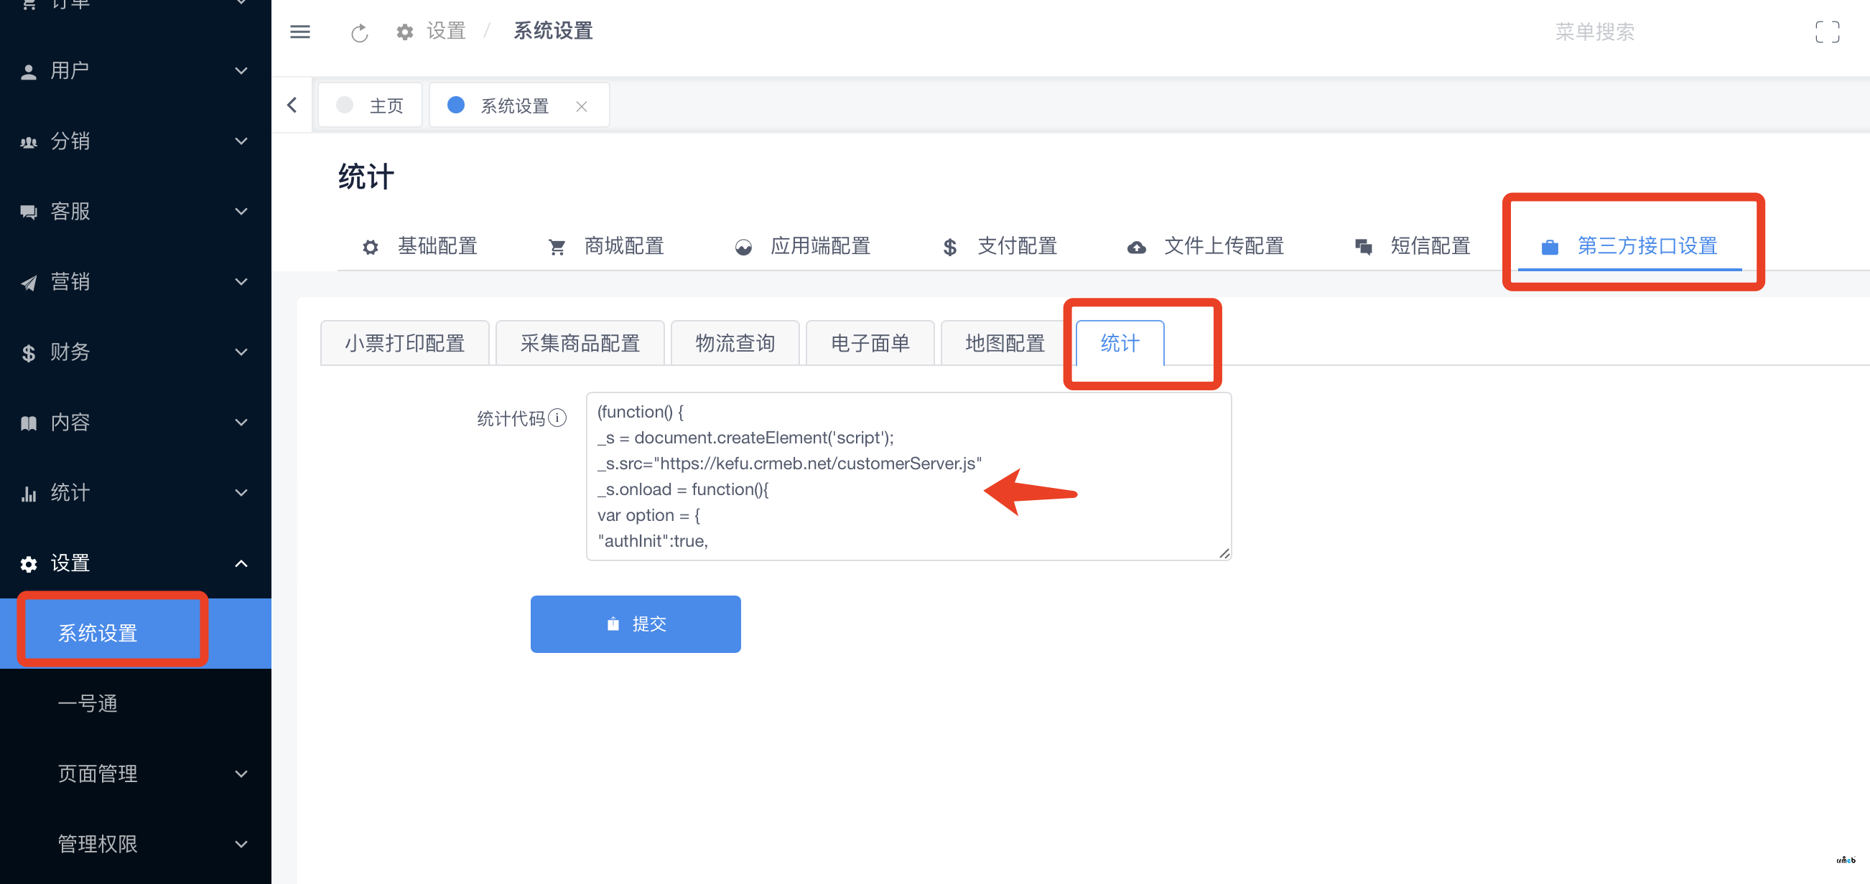The image size is (1870, 884).
Task: Click the 支付配置 dollar icon
Action: [x=949, y=247]
